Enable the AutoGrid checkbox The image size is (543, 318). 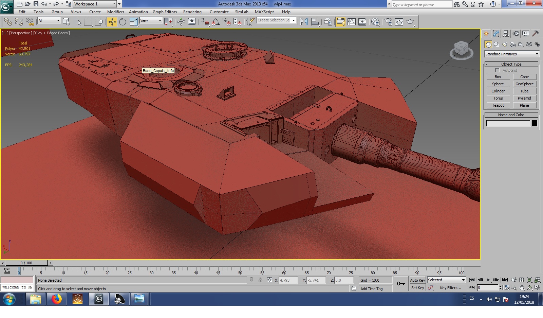[x=498, y=70]
